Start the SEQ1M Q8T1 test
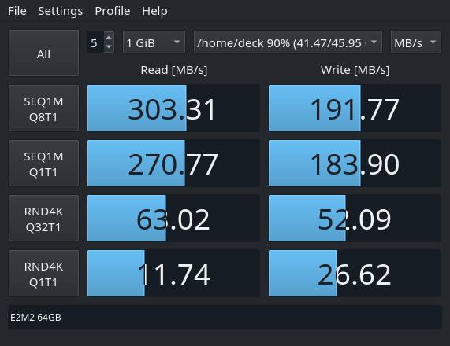 click(x=43, y=109)
